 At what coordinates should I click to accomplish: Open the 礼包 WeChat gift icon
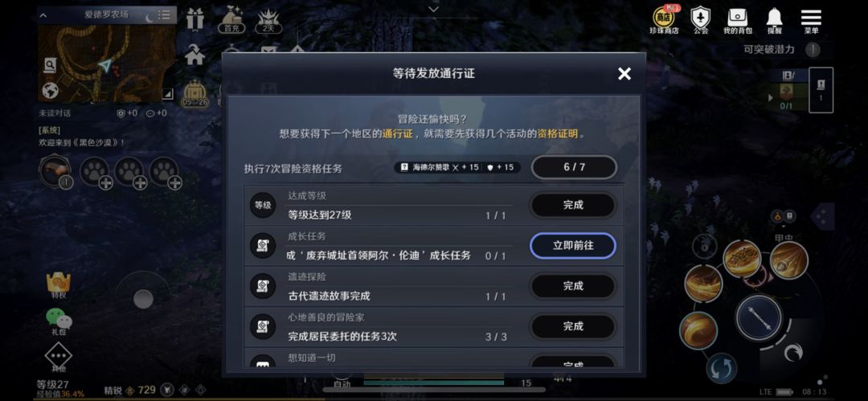click(59, 321)
